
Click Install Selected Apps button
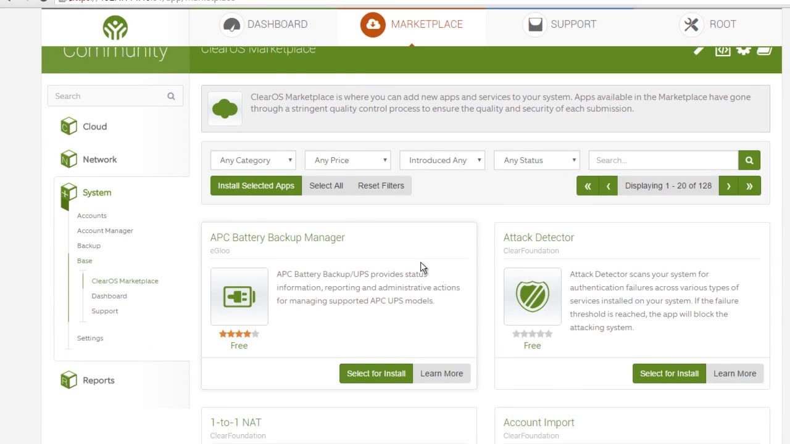click(256, 186)
